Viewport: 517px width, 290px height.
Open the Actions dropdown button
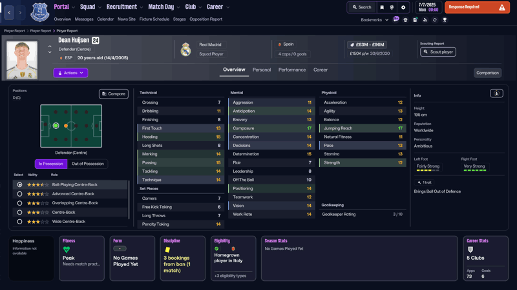(70, 73)
